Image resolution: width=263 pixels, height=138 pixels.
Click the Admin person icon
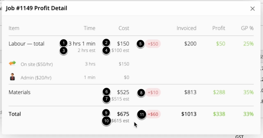point(12,77)
